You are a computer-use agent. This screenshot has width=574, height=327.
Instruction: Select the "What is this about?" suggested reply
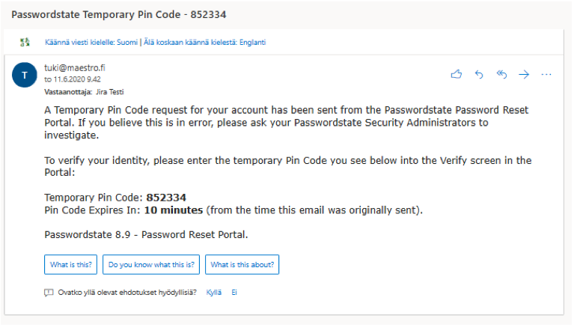[x=242, y=265]
